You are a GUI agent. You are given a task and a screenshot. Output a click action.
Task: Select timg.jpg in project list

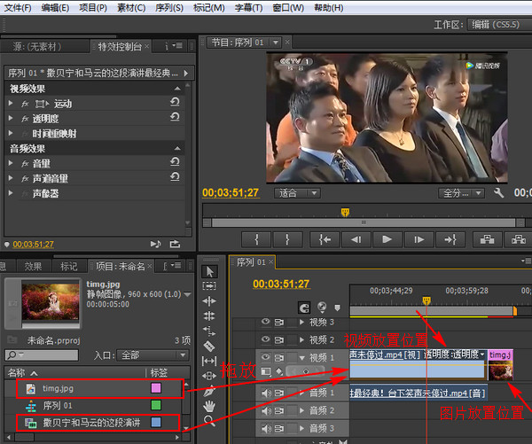click(x=58, y=388)
